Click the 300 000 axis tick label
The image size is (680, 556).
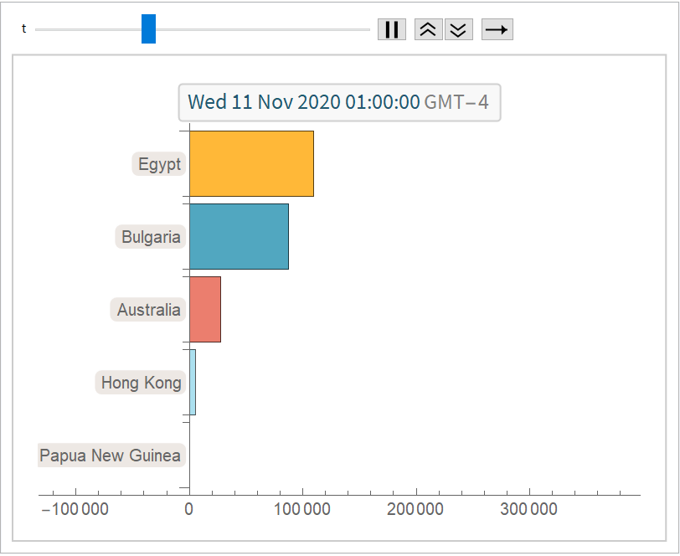529,509
